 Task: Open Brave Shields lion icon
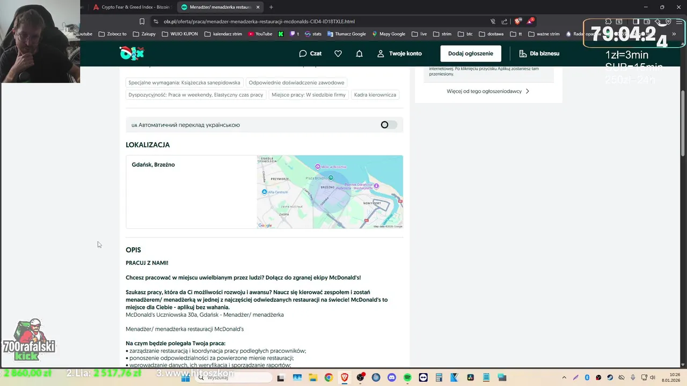tap(517, 21)
